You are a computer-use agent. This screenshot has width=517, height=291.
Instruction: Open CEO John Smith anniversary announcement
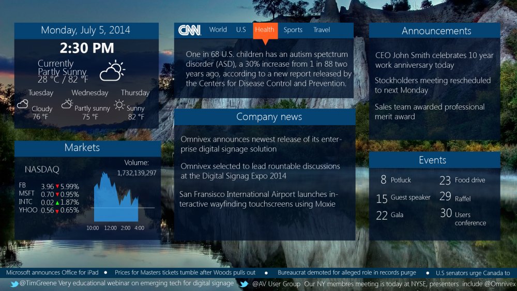coord(434,60)
